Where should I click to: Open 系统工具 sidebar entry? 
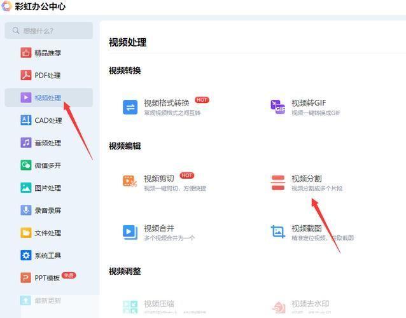48,256
